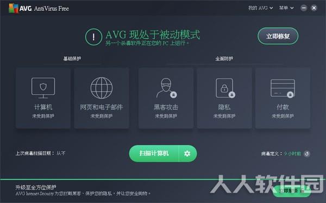Image resolution: width=326 pixels, height=203 pixels.
Task: Open the 网页和电子邮件 globe tile
Action: [102, 98]
